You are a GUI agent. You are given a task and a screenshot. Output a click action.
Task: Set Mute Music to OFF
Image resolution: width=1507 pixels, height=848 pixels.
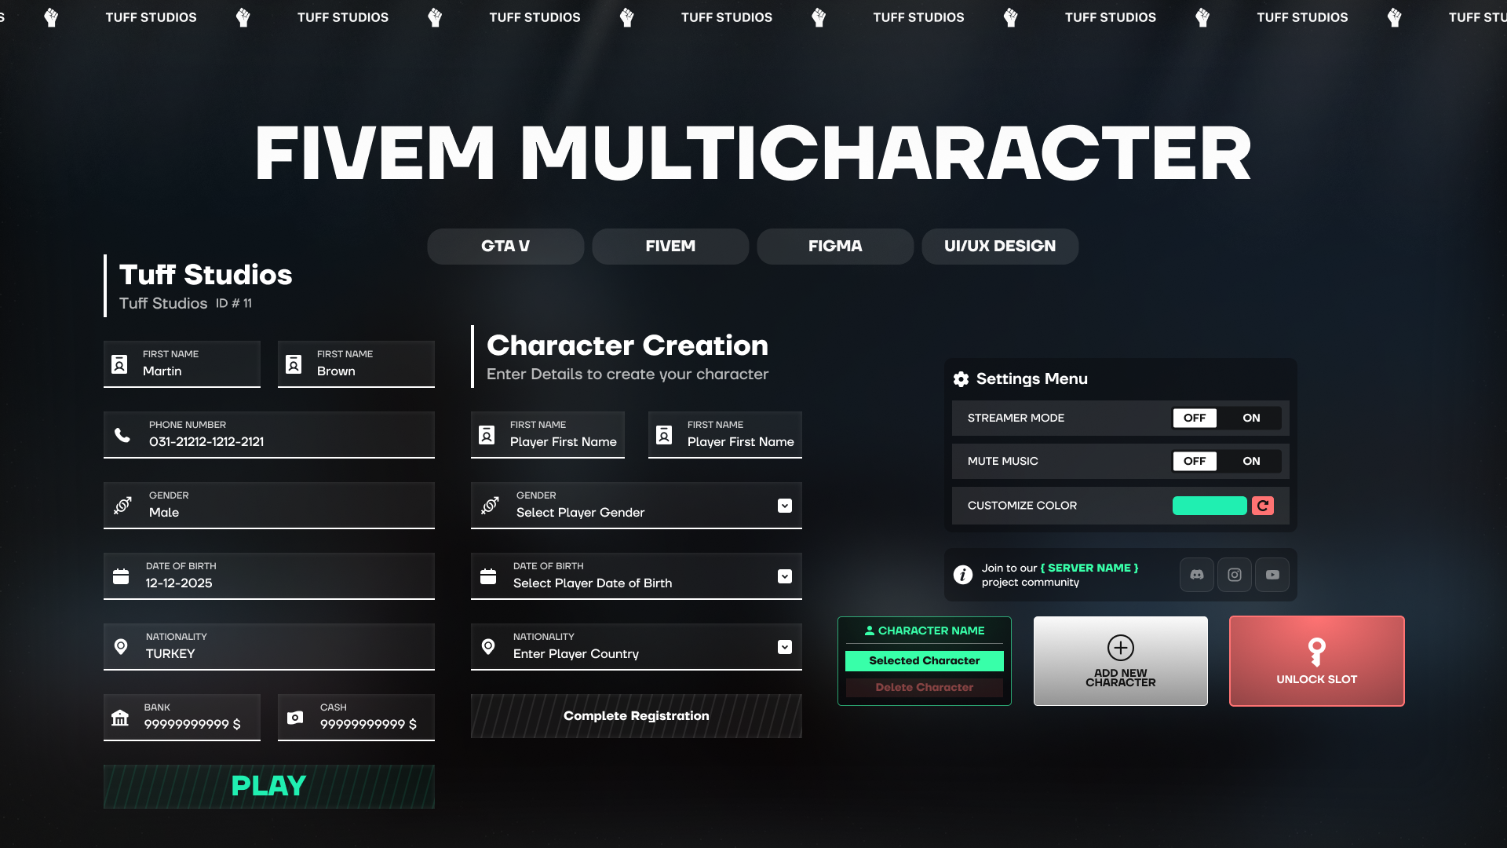(x=1195, y=461)
